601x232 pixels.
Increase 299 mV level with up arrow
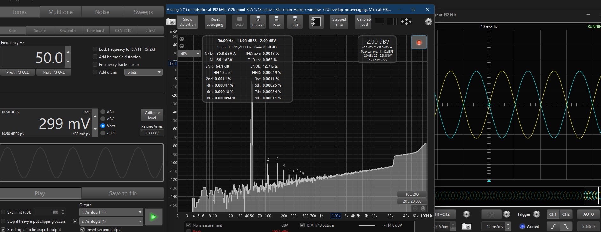click(95, 116)
